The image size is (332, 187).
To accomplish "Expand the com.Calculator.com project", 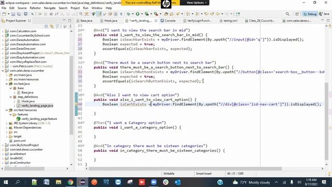I will (x=3, y=31).
